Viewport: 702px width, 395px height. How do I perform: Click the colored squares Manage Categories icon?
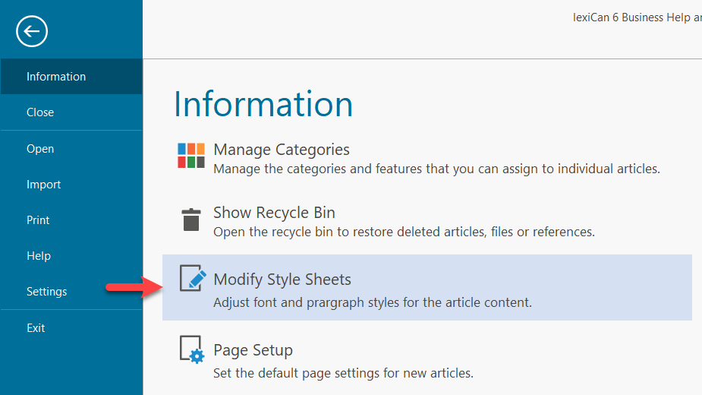click(191, 156)
